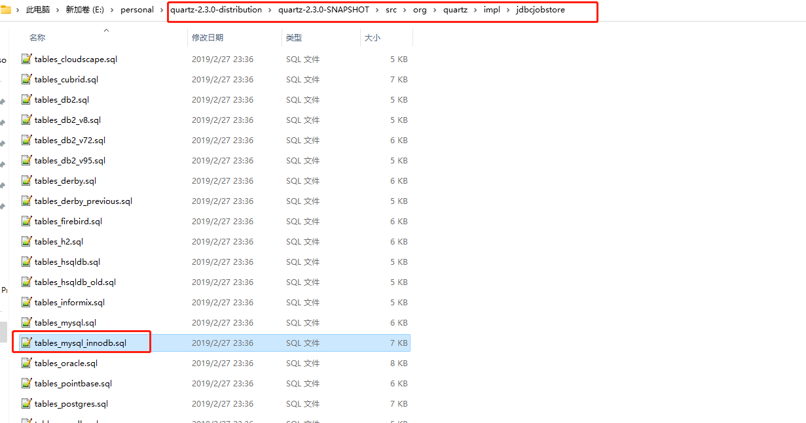
Task: Sort files by the 修改日期 column header
Action: point(208,38)
